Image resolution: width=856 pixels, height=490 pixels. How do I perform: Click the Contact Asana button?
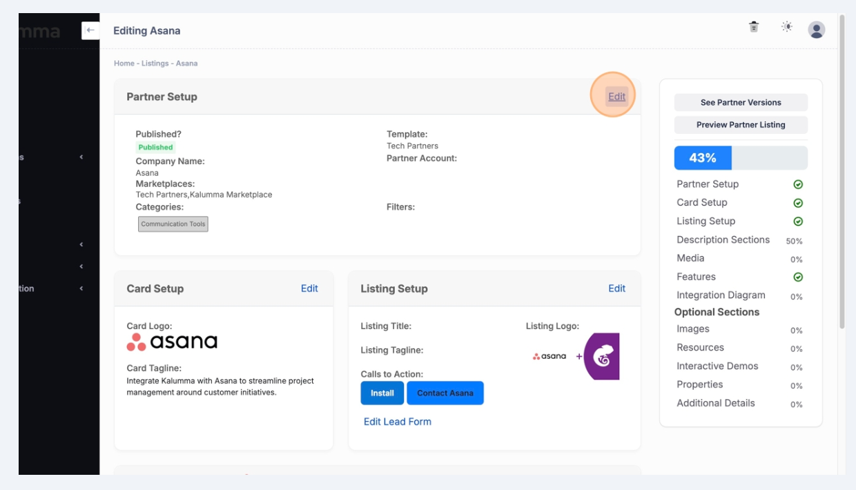(x=445, y=393)
